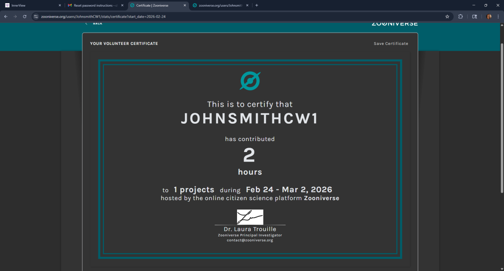
Task: Restore down the browser window
Action: coord(485,6)
